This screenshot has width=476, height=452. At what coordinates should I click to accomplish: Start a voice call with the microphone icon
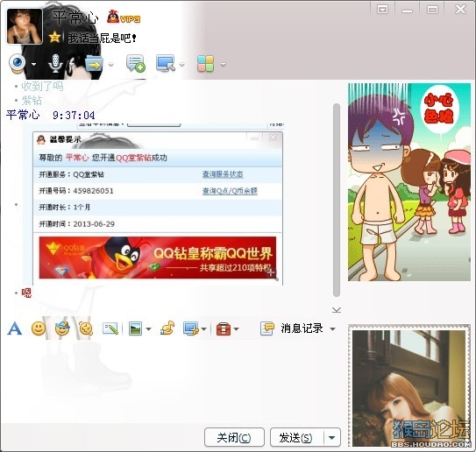tap(55, 63)
